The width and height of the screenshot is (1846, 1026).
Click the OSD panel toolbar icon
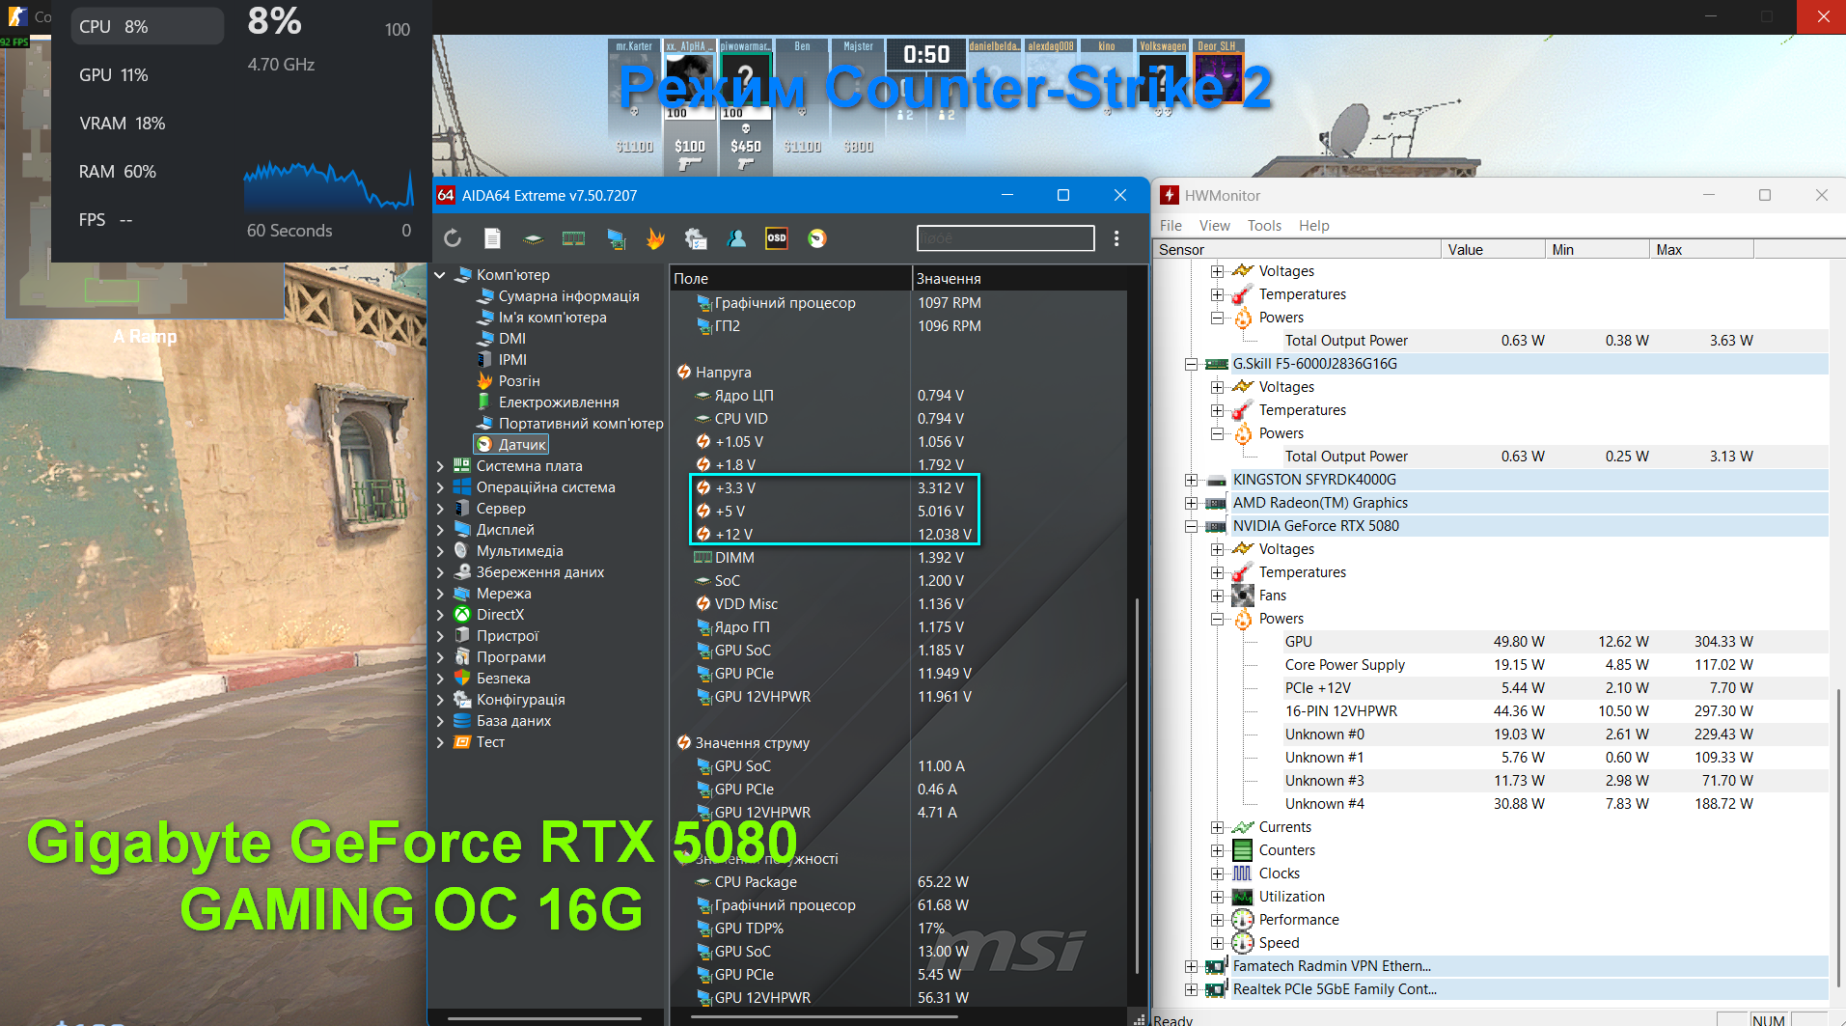pyautogui.click(x=777, y=238)
